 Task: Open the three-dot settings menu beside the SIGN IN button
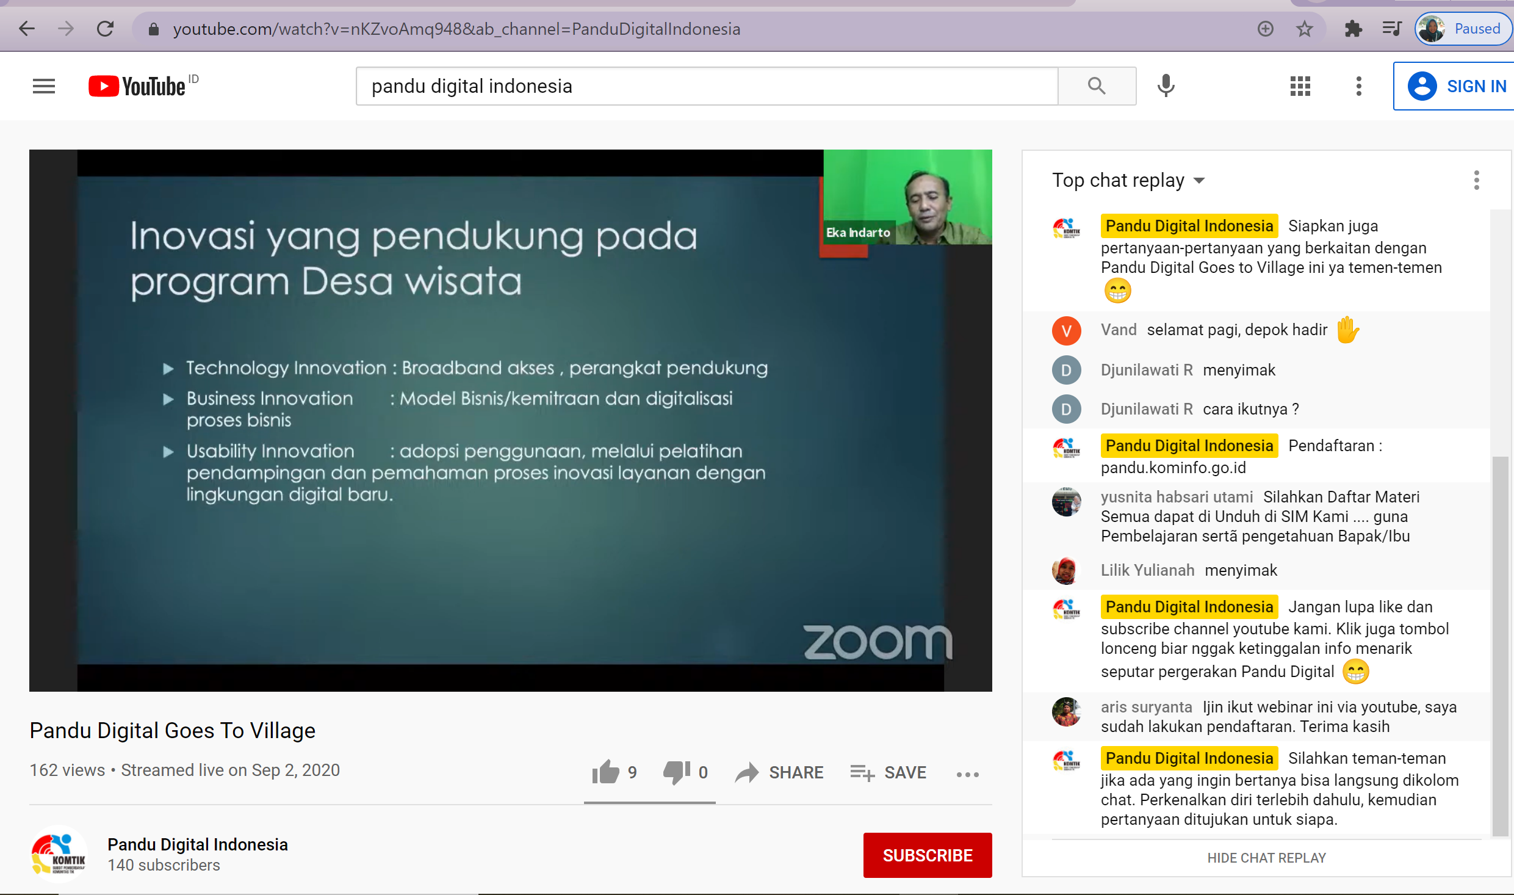coord(1358,86)
